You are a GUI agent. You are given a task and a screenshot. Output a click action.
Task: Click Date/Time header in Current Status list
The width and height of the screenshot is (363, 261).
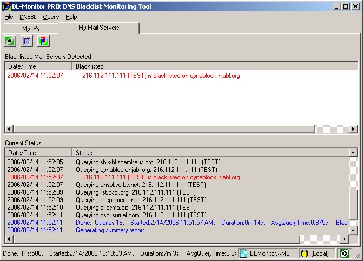[x=38, y=153]
